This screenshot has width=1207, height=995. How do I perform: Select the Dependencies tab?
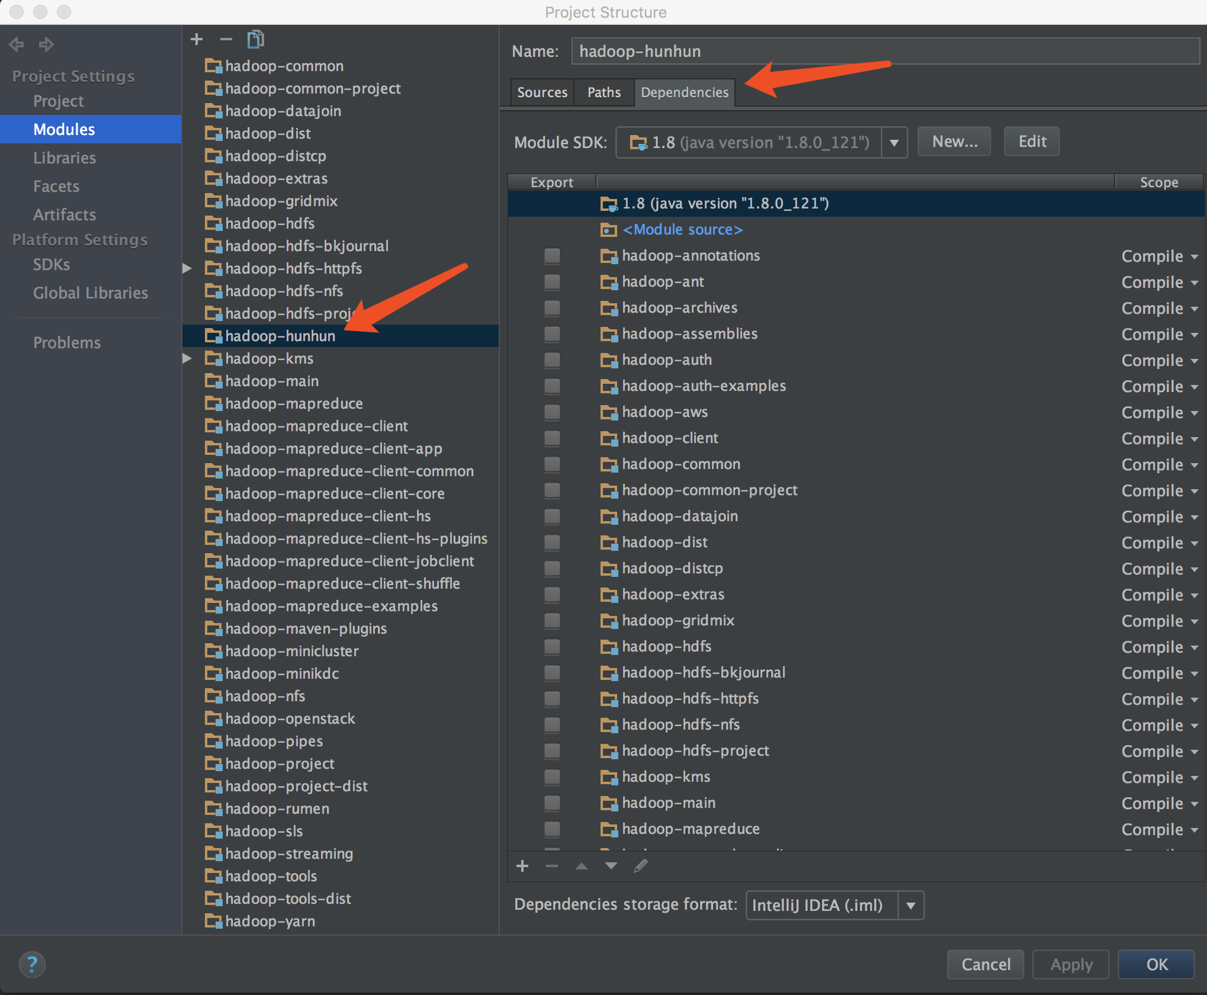[685, 92]
